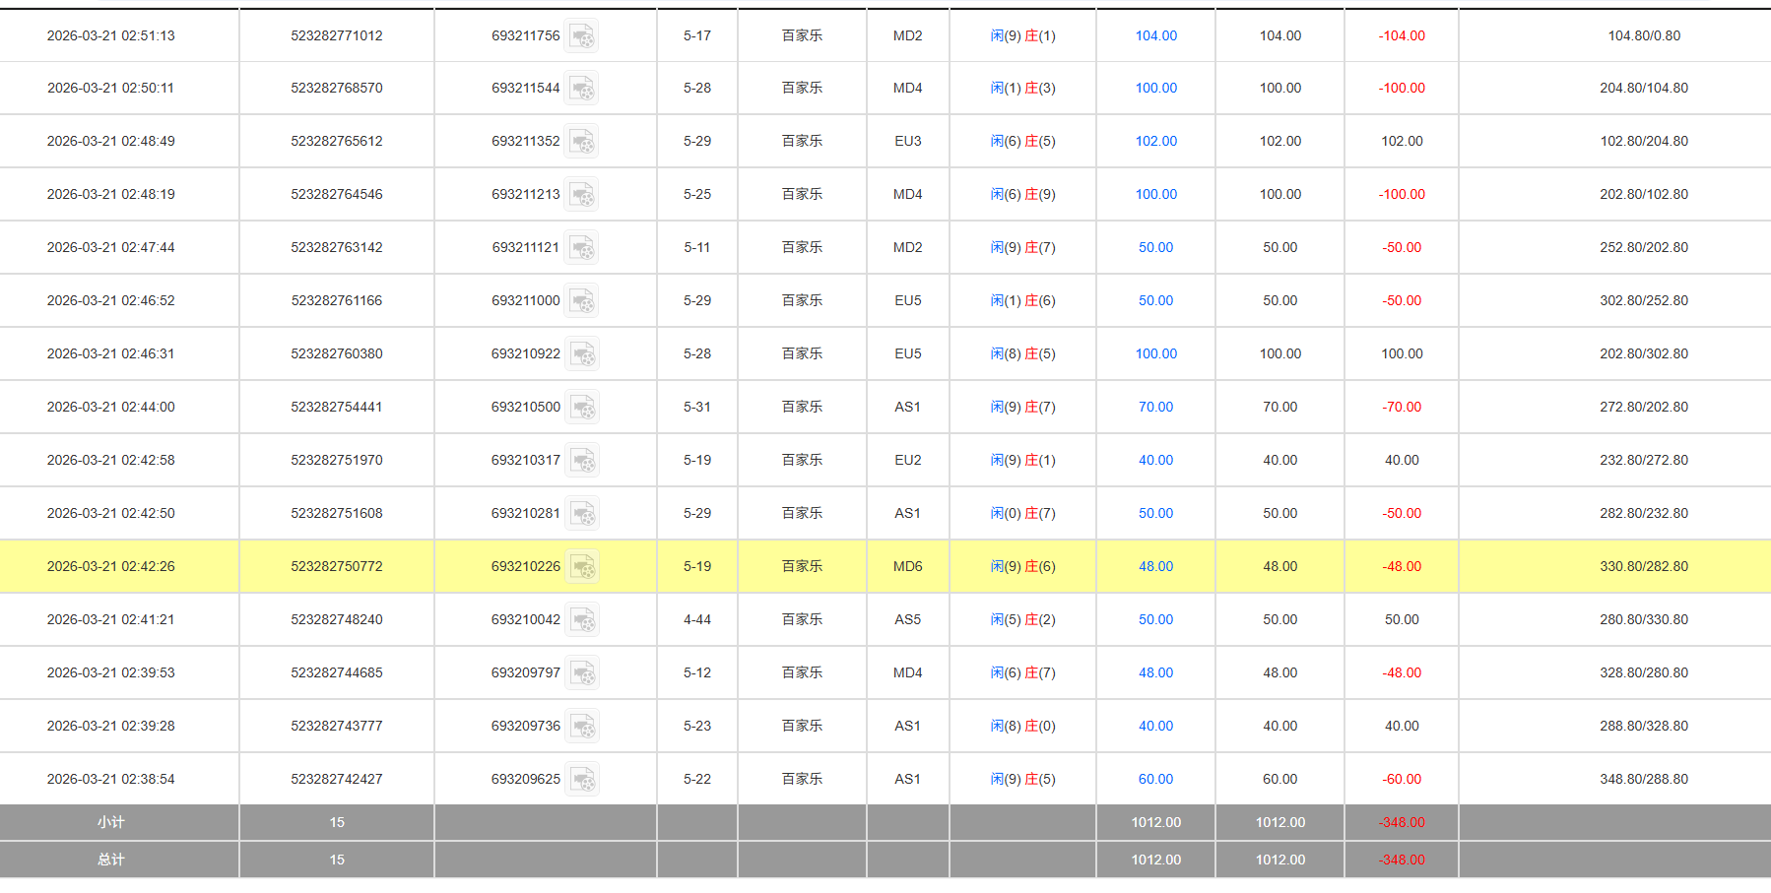Click the 小计 subtotal row label

pyautogui.click(x=111, y=822)
